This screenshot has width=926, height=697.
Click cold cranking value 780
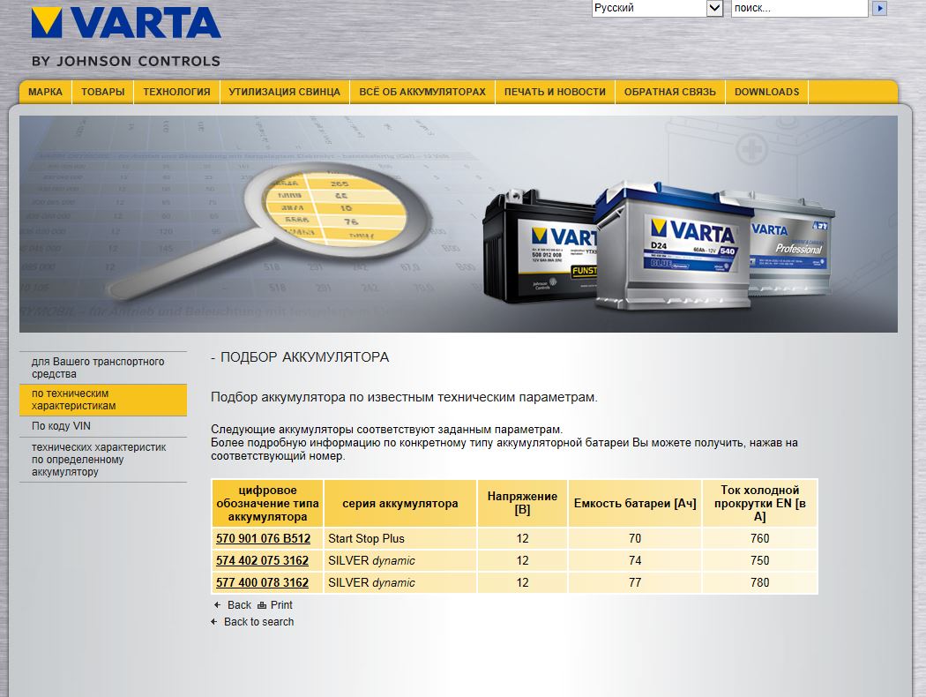(x=760, y=582)
